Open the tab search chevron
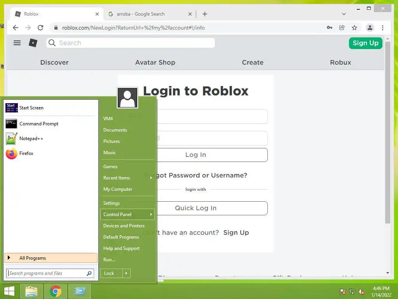398x299 pixels. (344, 14)
